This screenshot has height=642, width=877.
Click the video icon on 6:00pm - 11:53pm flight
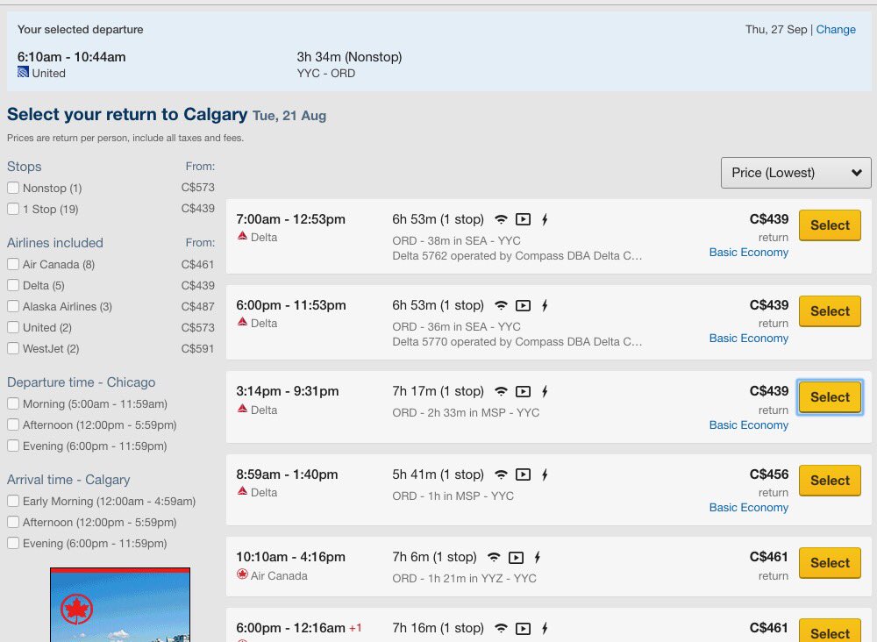pyautogui.click(x=523, y=306)
